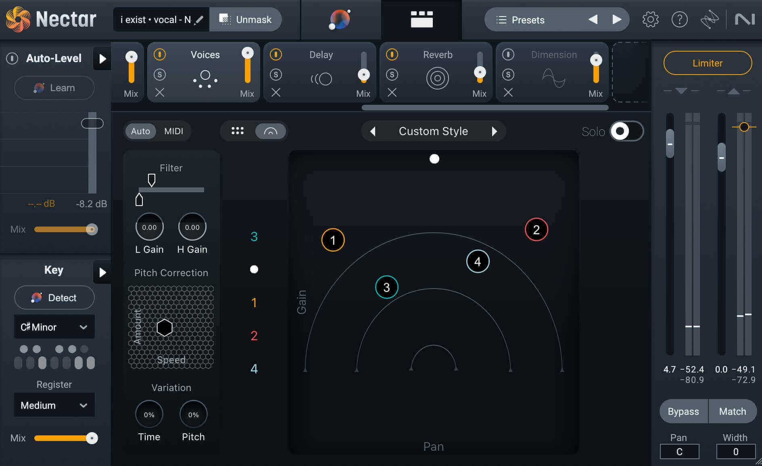The width and height of the screenshot is (762, 466).
Task: Remove the Voices module with its X
Action: 160,93
